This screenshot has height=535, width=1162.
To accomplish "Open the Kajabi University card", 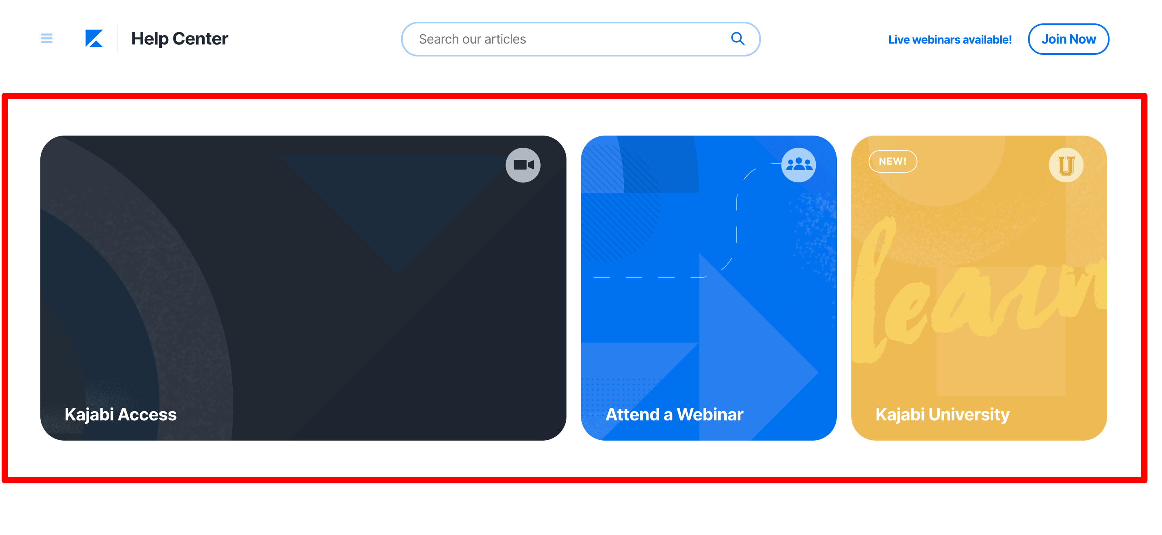I will click(x=978, y=288).
